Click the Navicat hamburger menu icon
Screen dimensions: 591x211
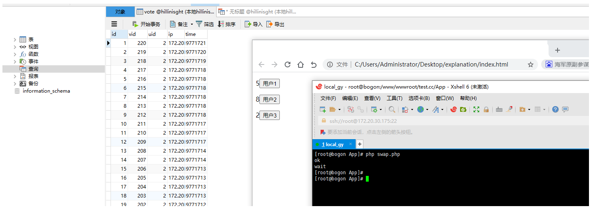(x=114, y=24)
